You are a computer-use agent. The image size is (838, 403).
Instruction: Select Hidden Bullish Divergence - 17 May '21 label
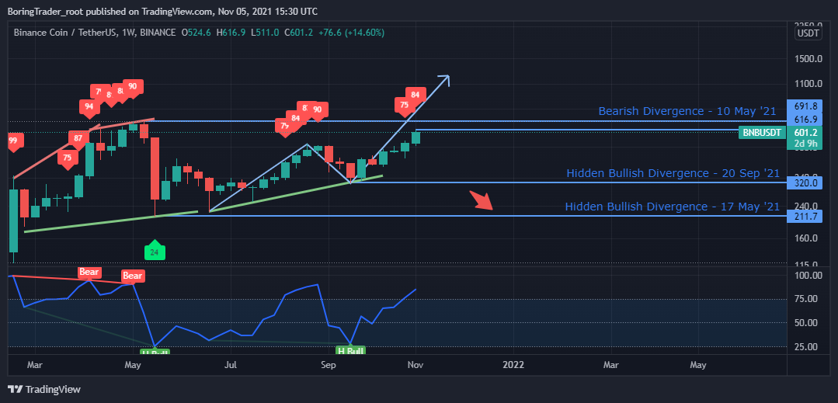(672, 206)
